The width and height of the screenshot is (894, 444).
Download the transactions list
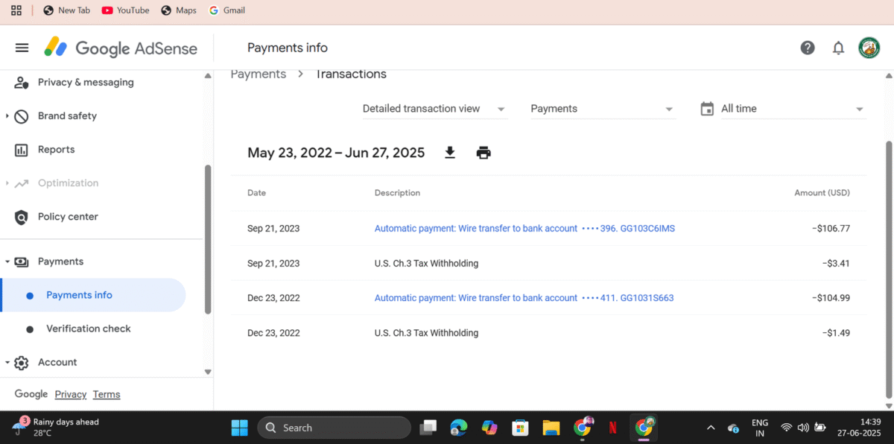point(450,153)
